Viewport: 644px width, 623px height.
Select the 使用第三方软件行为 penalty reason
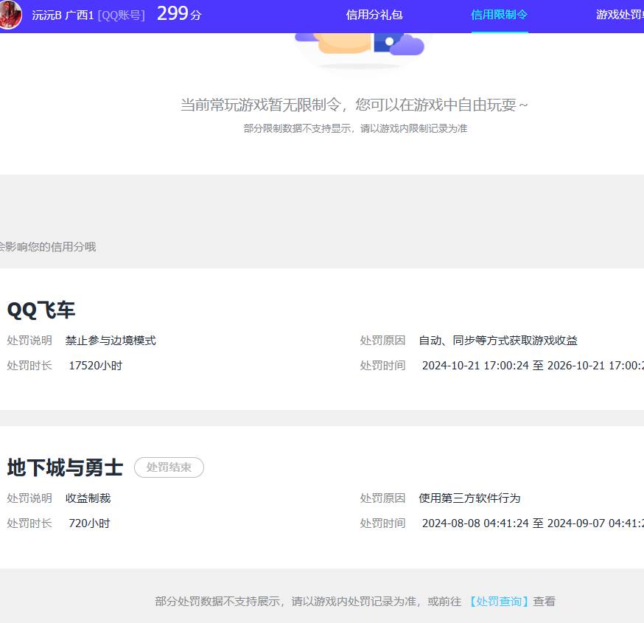point(469,498)
